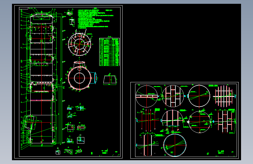253x164 pixels.
Task: Click the trapezoid cone detail drawing
Action: click(x=110, y=80)
